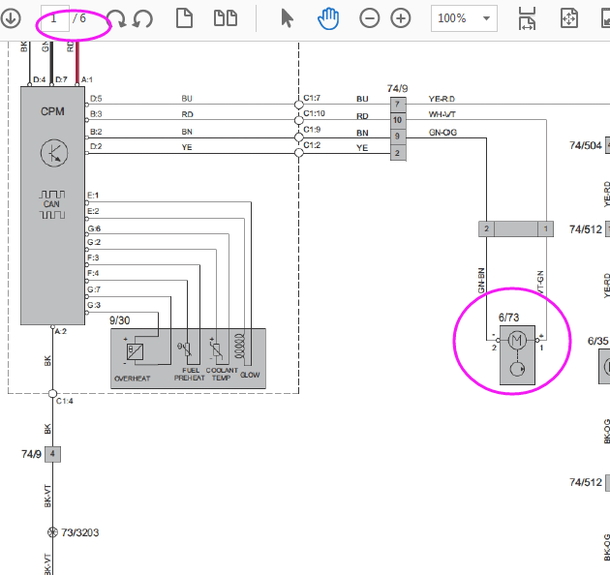Click the transistor symbol in CPM block
The width and height of the screenshot is (610, 575).
54,153
